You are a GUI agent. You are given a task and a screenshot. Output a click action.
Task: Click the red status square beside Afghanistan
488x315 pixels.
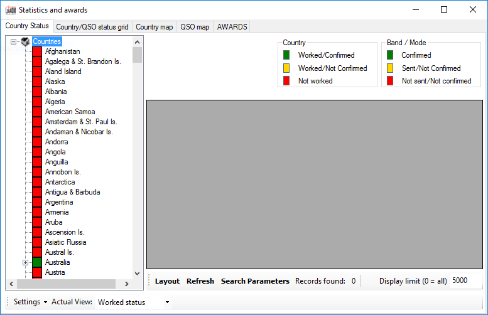[x=37, y=51]
